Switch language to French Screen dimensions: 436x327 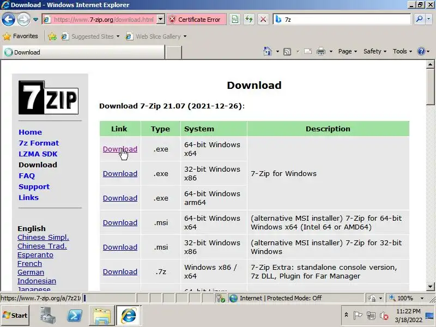coord(30,264)
